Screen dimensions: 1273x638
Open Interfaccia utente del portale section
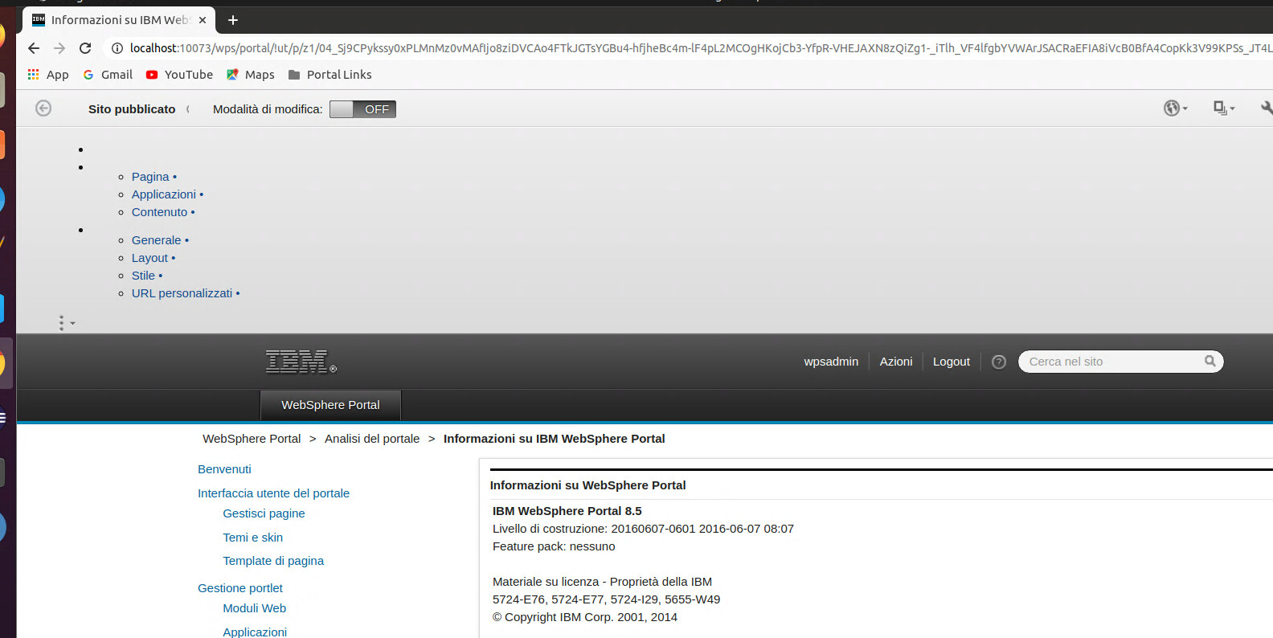coord(273,493)
